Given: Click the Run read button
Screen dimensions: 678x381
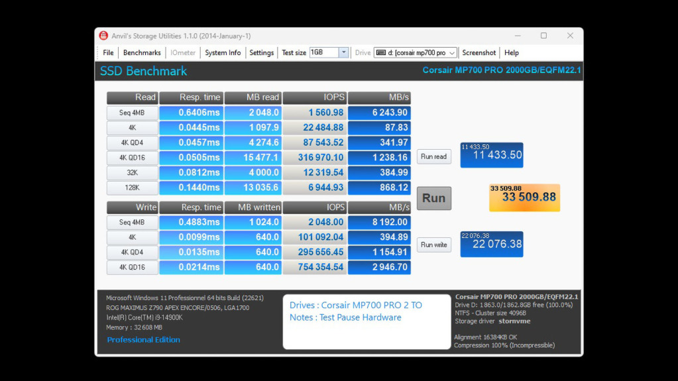Looking at the screenshot, I should 434,157.
